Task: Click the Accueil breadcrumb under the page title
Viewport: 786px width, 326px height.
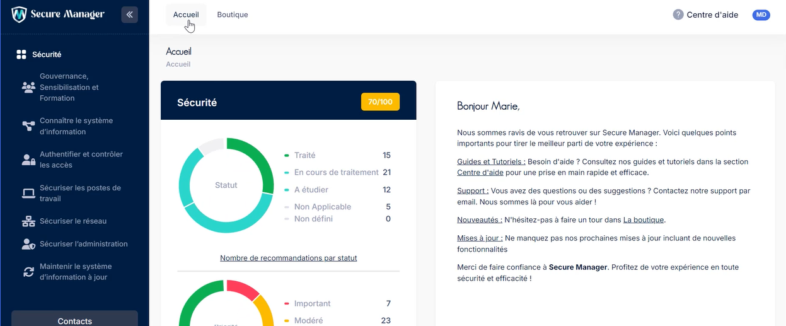Action: click(x=178, y=64)
